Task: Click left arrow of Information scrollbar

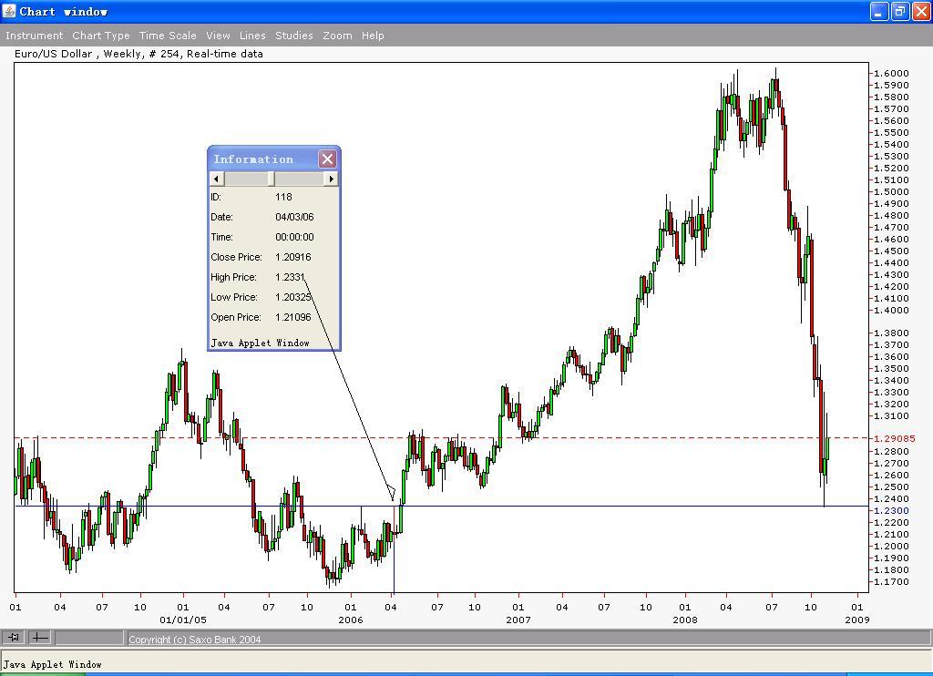Action: tap(217, 179)
